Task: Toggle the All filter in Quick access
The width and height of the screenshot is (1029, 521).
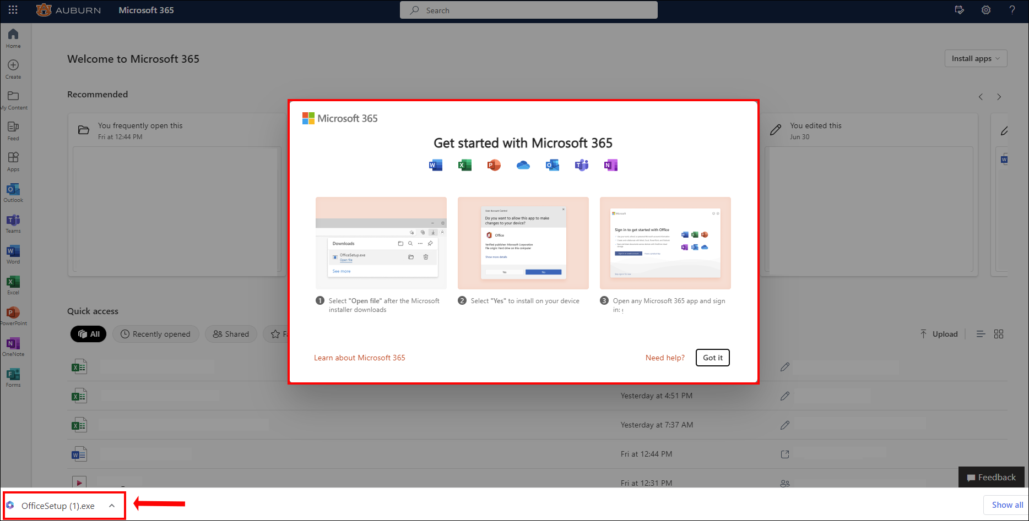Action: point(88,334)
